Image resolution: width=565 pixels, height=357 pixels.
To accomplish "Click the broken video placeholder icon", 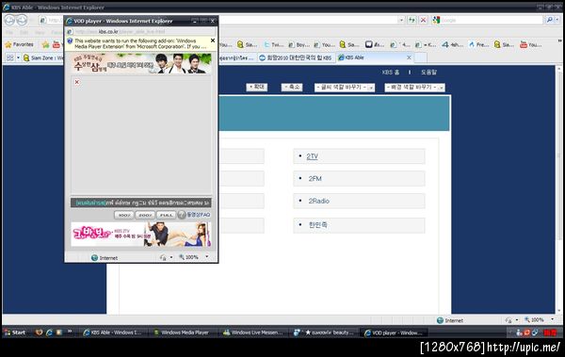I will pos(77,82).
